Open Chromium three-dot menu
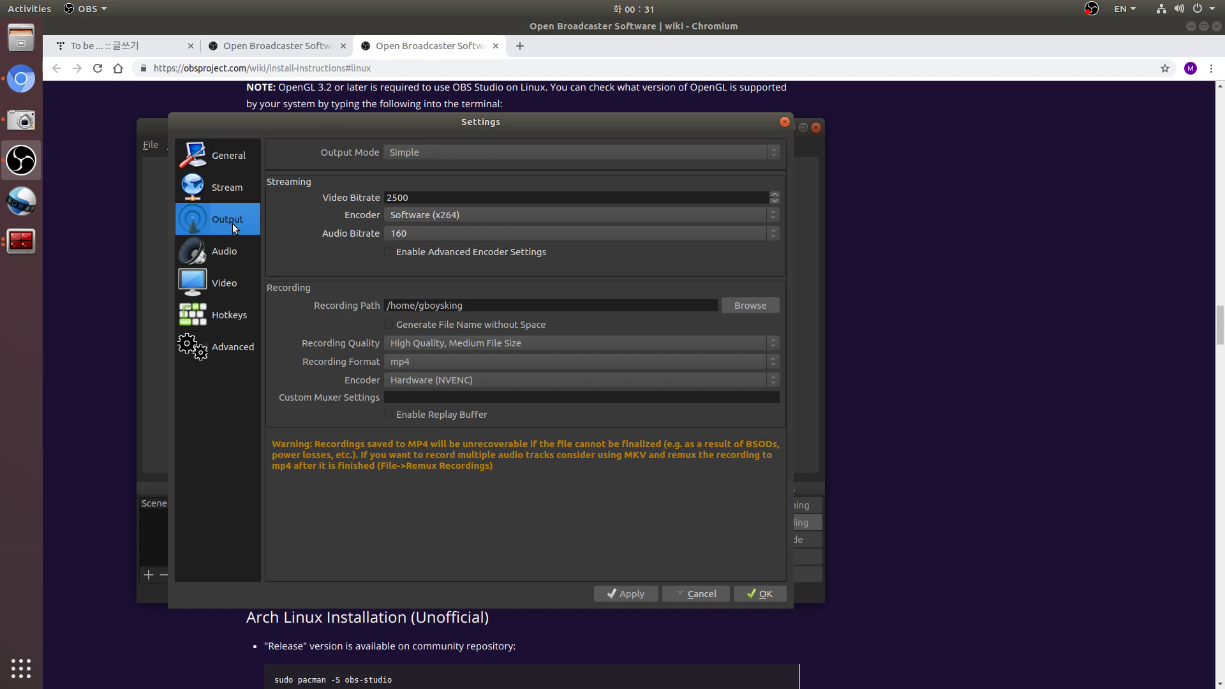 [x=1211, y=68]
